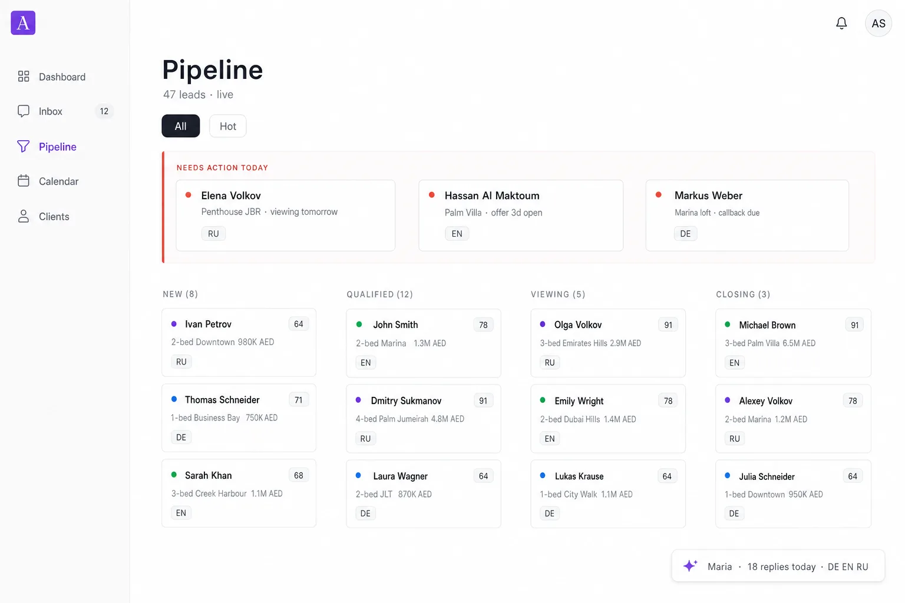Click score 64 on Laura Wagner

[x=483, y=476]
